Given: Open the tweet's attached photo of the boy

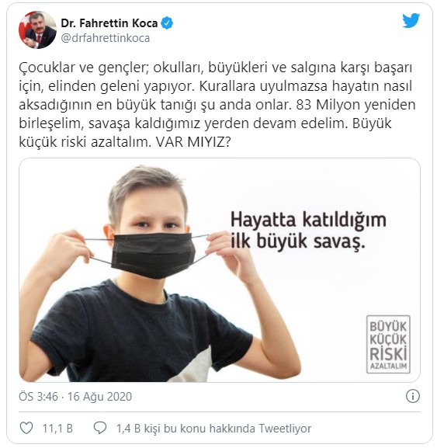Looking at the screenshot, I should pyautogui.click(x=220, y=270).
